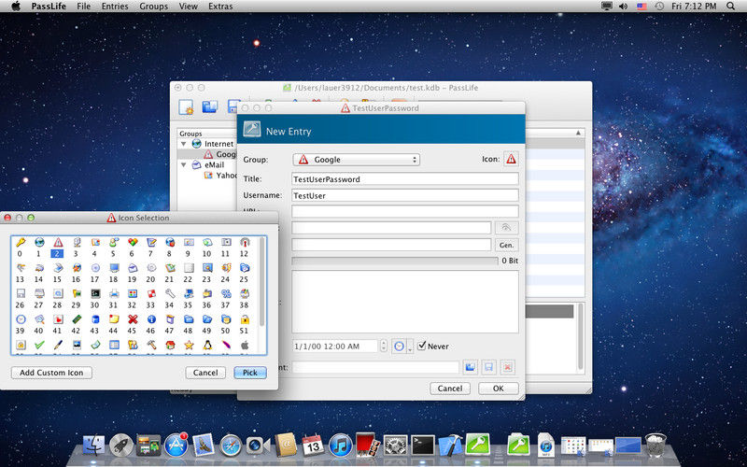This screenshot has width=747, height=467.
Task: Click the Username field with TestUser
Action: [405, 195]
